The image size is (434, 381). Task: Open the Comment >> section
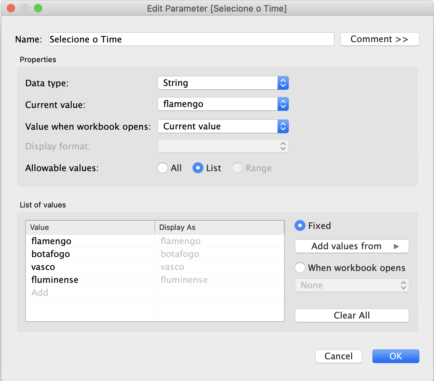380,39
